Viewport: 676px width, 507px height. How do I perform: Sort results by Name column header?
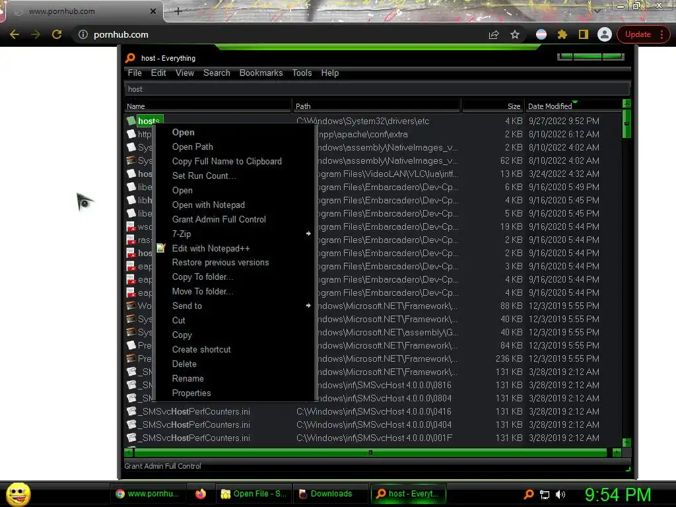tap(208, 106)
